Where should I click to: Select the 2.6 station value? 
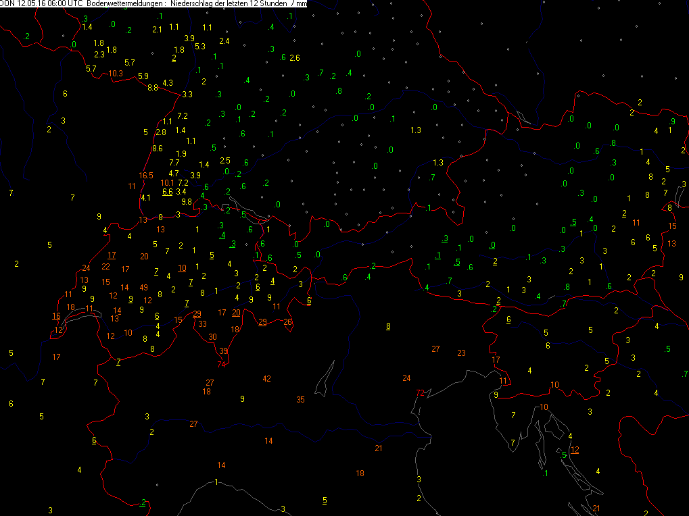tap(294, 58)
